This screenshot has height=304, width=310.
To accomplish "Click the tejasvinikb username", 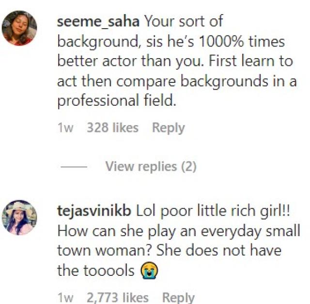I will click(x=94, y=212).
